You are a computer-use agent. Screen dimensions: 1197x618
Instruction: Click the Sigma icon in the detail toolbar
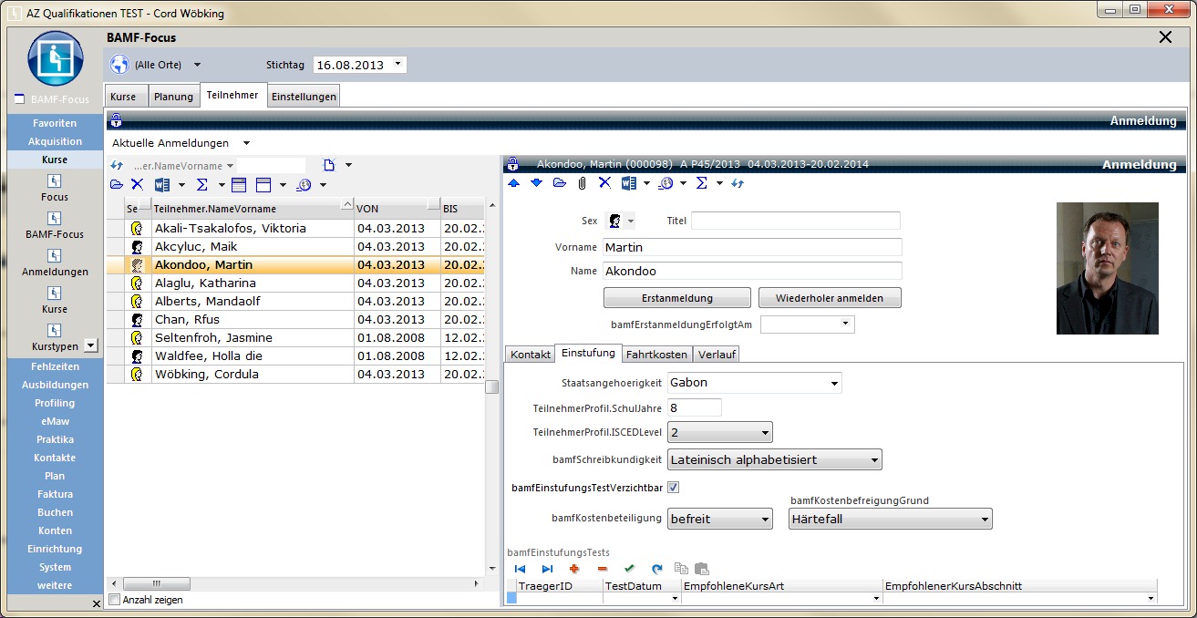[702, 183]
